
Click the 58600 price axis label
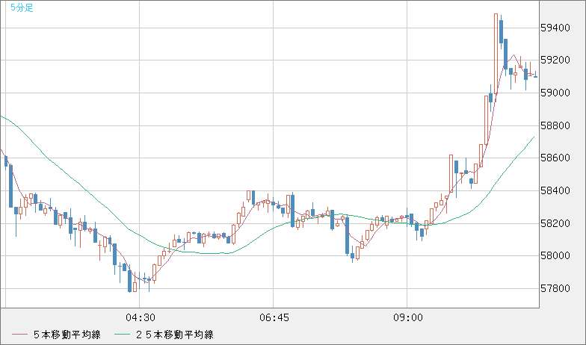point(555,158)
